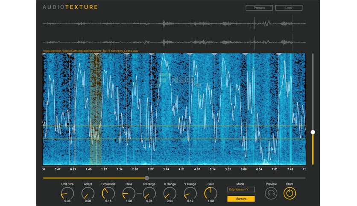
Task: Click the Rate knob
Action: click(x=129, y=193)
